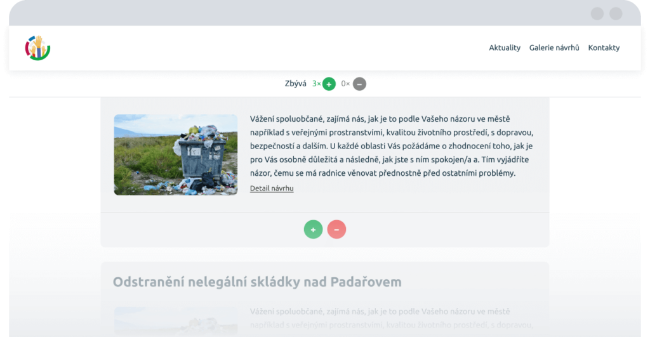
Task: Open the overflowing dumpster photo thumbnail
Action: click(x=176, y=155)
